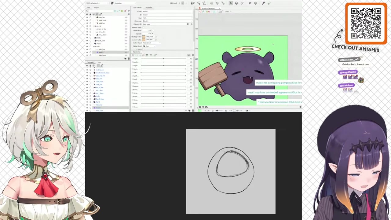Toggle mask1 visibility in the Deformer panel
The width and height of the screenshot is (391, 220).
tap(87, 108)
